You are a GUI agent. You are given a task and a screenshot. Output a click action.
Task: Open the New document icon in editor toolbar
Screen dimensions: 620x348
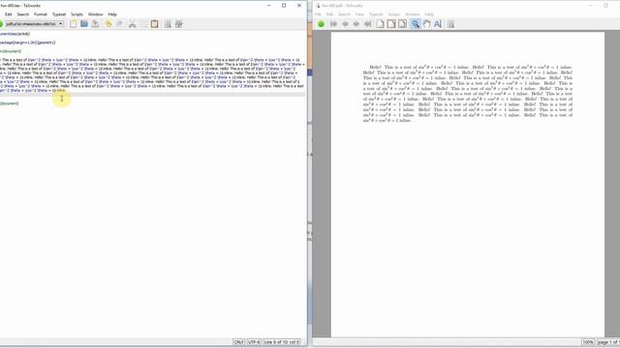[74, 24]
